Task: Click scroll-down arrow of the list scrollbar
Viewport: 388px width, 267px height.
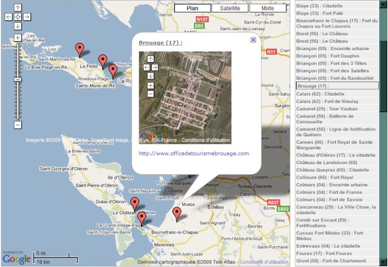Action: (384, 262)
